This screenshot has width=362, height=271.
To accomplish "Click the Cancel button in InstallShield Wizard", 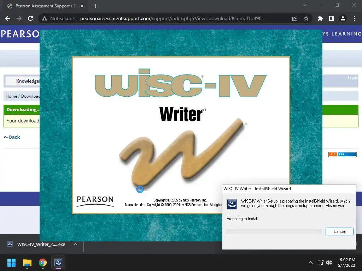I will point(339,231).
